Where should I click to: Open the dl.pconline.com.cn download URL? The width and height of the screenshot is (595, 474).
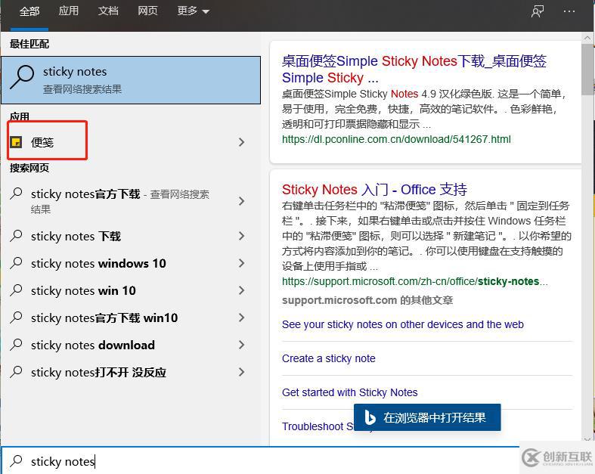(x=396, y=139)
